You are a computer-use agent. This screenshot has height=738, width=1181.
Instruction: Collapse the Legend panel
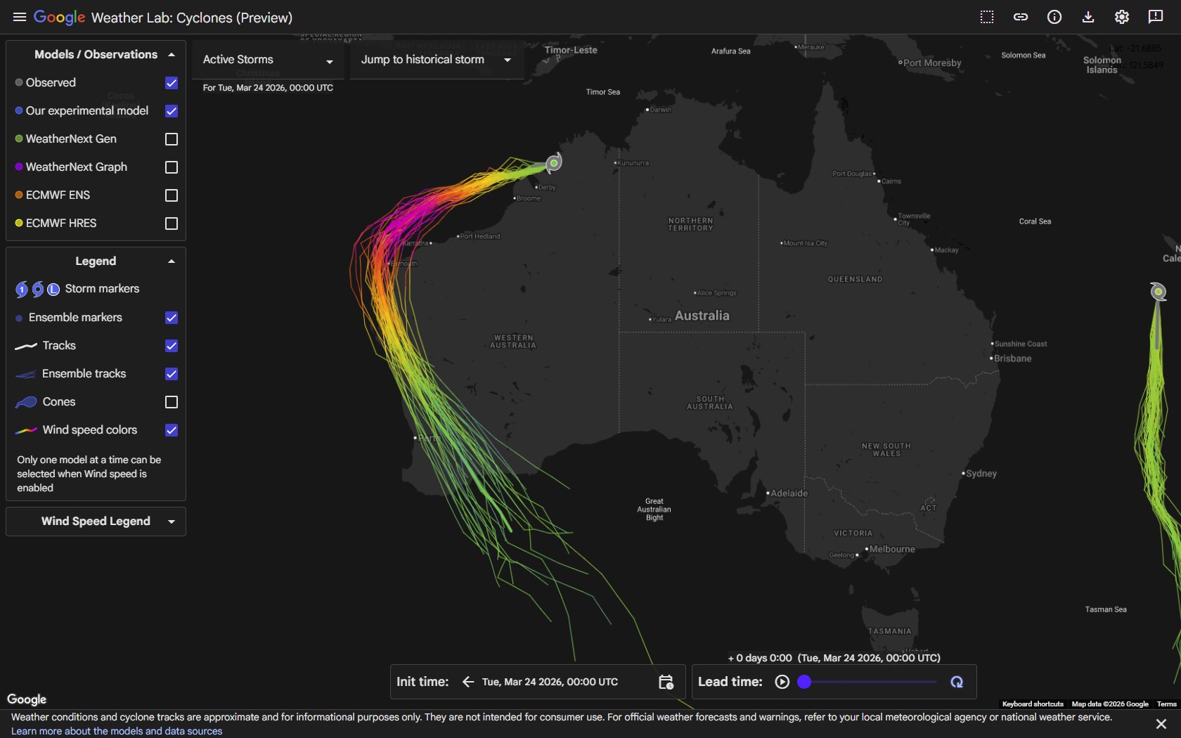pyautogui.click(x=172, y=261)
